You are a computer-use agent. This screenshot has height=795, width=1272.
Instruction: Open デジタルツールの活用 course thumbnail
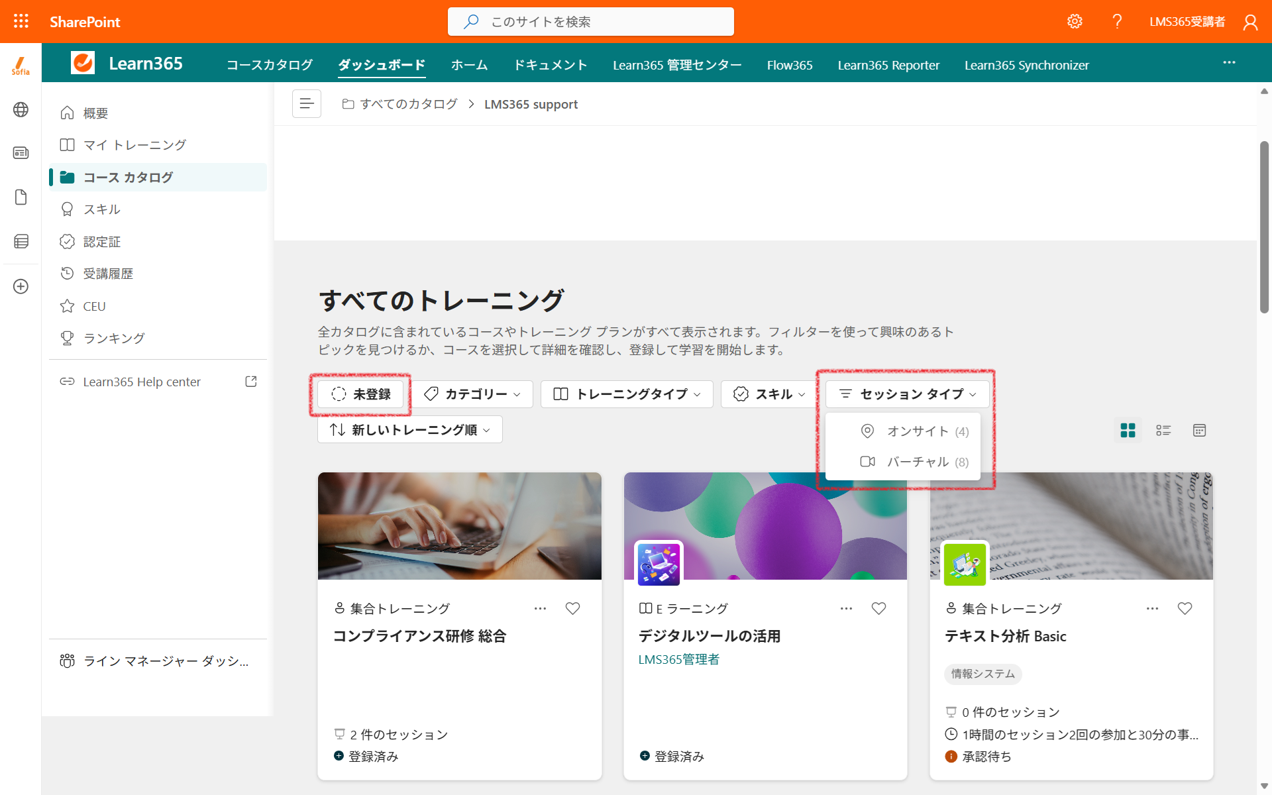point(765,526)
